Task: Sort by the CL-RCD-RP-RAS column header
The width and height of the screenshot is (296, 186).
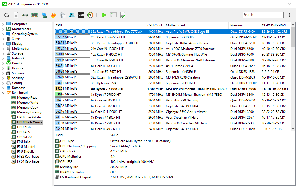Action: click(x=275, y=25)
